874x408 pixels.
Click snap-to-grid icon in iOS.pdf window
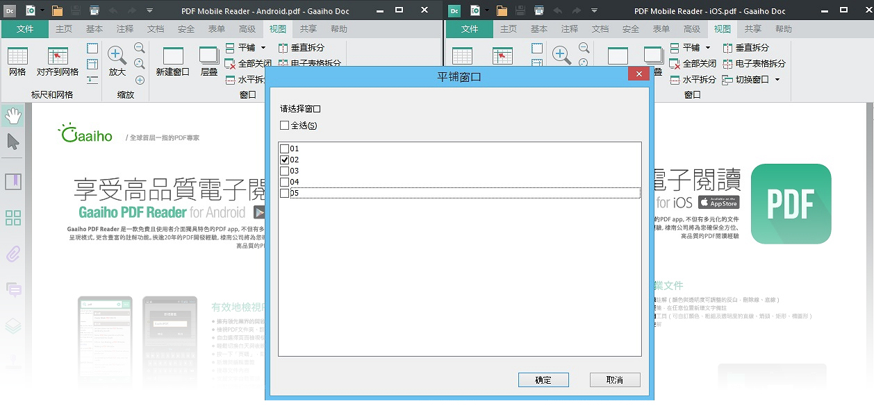[502, 56]
